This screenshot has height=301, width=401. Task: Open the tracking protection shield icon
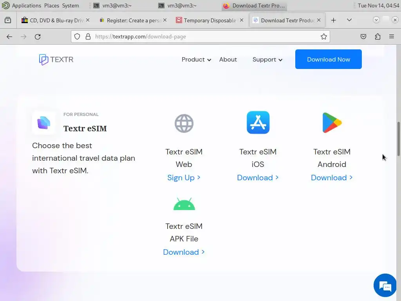click(x=77, y=36)
